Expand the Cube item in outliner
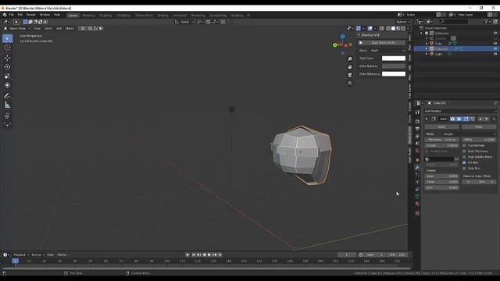This screenshot has width=500, height=281. pos(427,44)
